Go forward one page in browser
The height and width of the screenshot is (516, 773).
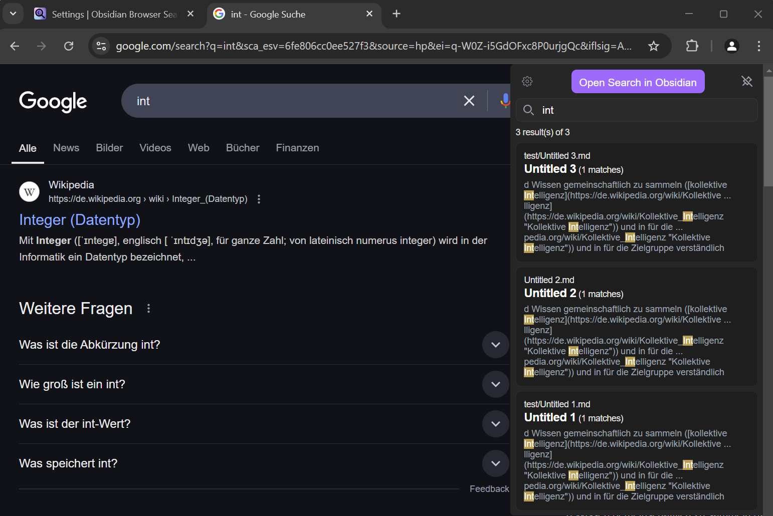[42, 46]
